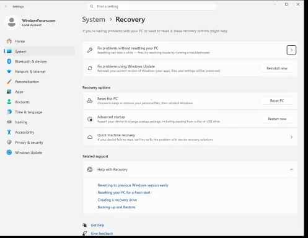Collapse the Help with Recovery section
Image resolution: width=308 pixels, height=238 pixels.
[x=291, y=169]
